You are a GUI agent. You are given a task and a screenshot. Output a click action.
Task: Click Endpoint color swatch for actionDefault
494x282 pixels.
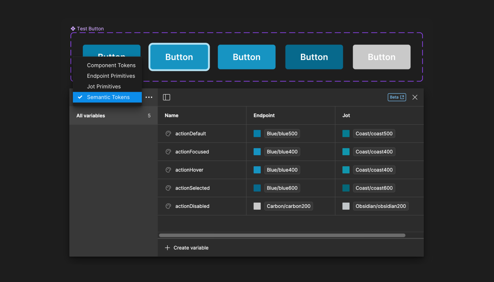pyautogui.click(x=257, y=133)
